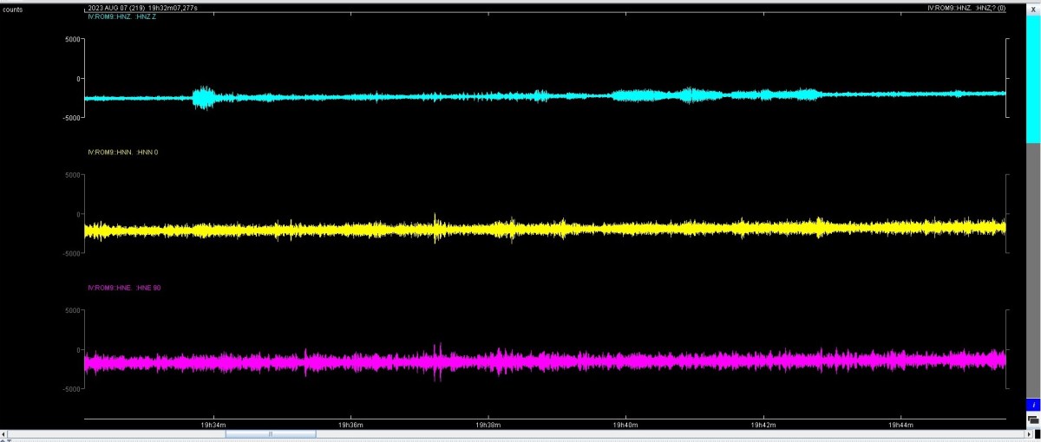The width and height of the screenshot is (1041, 442).
Task: Click the IV:ROM9 HNZ? (0) header text
Action: 966,8
